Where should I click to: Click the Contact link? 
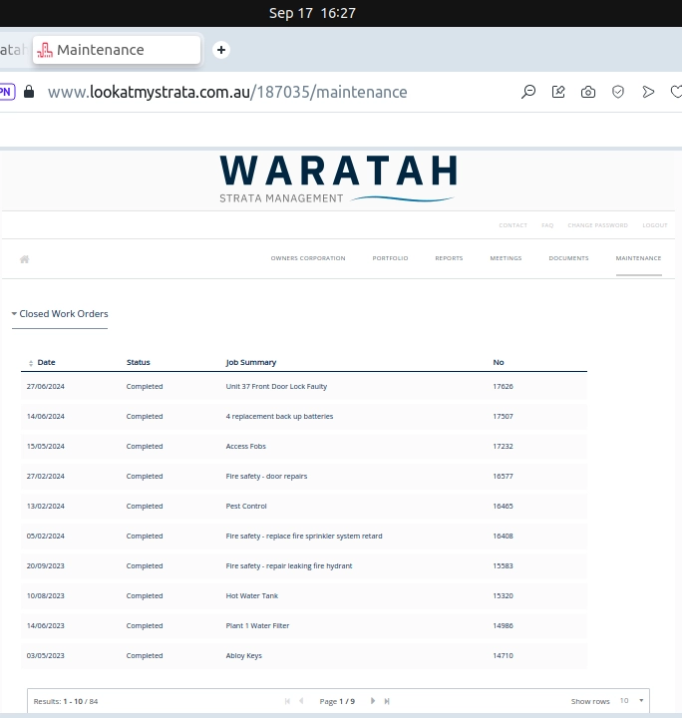tap(513, 225)
